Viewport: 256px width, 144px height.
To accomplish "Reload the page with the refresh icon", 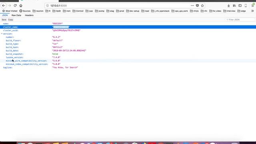I will click(15, 6).
